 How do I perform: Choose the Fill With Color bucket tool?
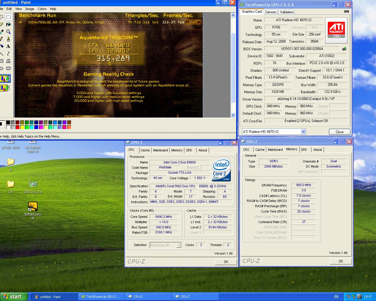(9, 24)
